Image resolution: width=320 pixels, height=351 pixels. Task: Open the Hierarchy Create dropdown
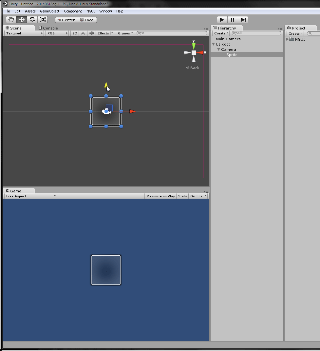click(221, 33)
